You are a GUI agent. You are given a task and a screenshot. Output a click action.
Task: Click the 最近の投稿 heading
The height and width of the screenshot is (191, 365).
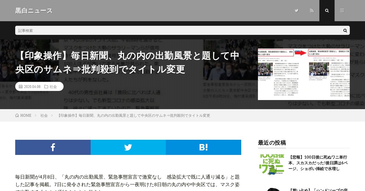pyautogui.click(x=272, y=142)
